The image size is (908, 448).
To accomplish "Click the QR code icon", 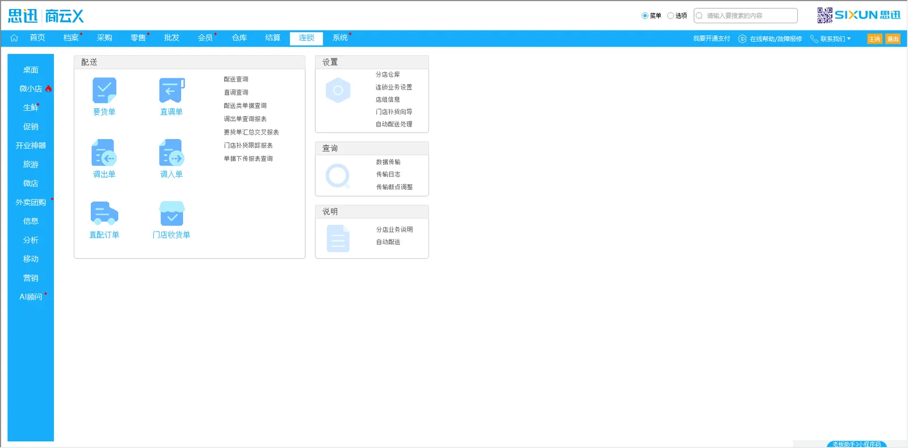I will 825,15.
